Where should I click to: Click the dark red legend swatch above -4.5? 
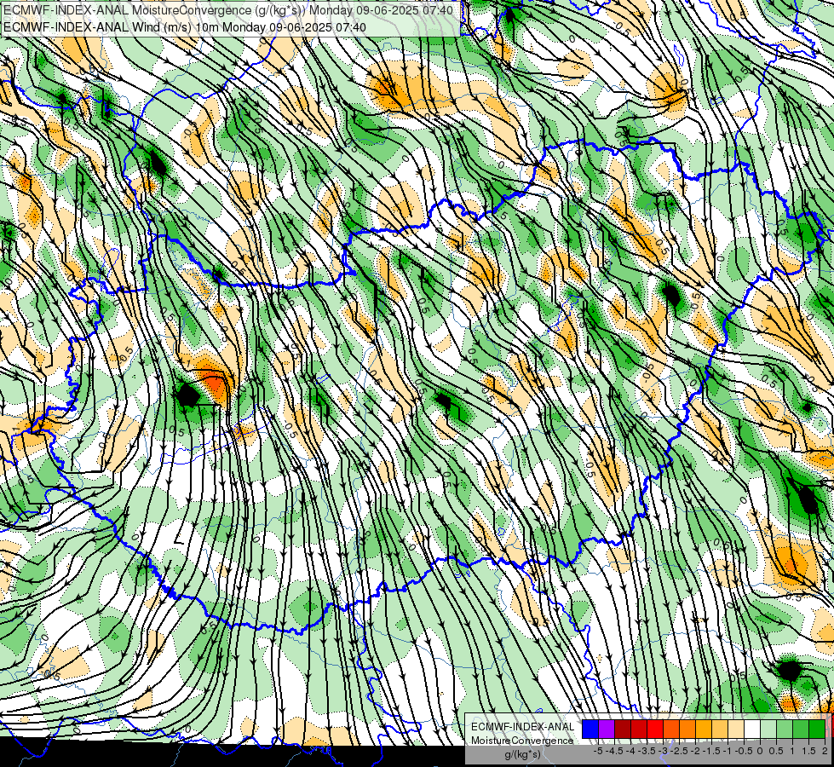coord(623,729)
